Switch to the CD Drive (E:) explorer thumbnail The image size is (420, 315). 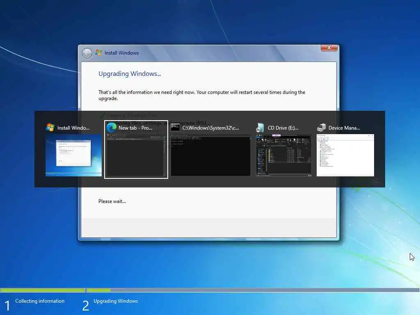(x=284, y=155)
